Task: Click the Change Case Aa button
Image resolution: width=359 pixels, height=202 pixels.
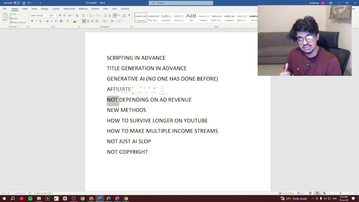Action: pyautogui.click(x=70, y=15)
